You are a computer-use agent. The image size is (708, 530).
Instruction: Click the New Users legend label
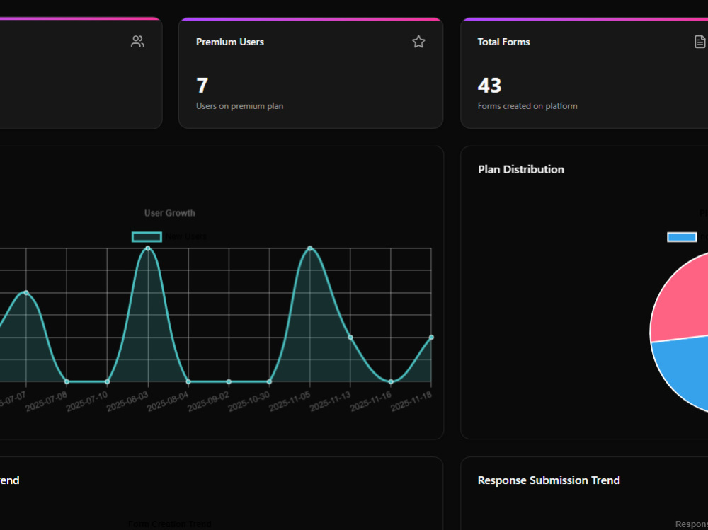pos(185,236)
